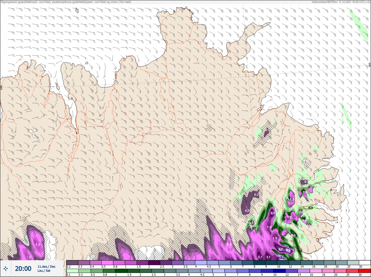The height and width of the screenshot is (277, 371).
Task: Pick the bottom-row red swatch labelled 30
Action: (365, 271)
